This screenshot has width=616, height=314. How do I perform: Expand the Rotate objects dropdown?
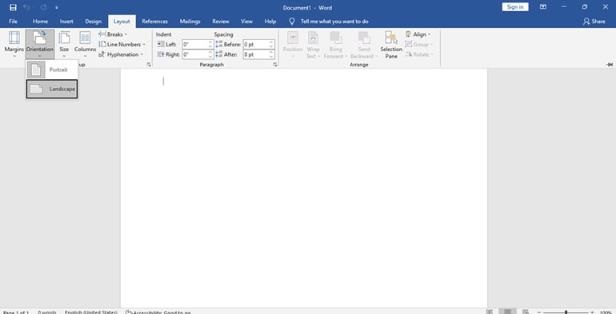(418, 54)
